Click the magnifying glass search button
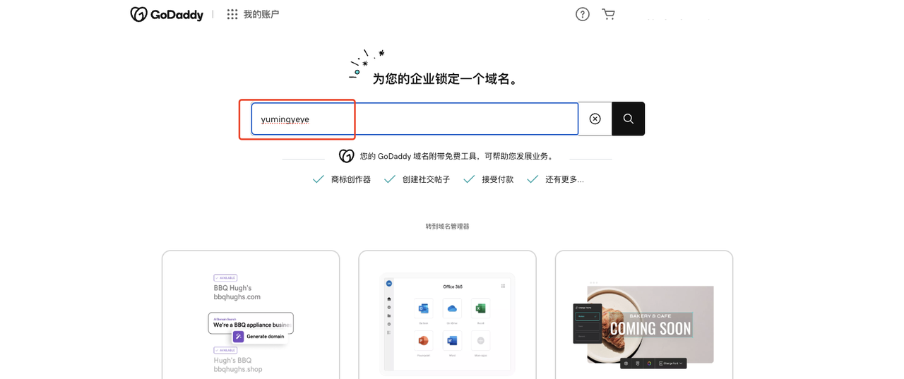This screenshot has width=904, height=379. pos(628,119)
